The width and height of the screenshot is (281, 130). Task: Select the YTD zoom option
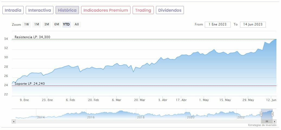66,24
